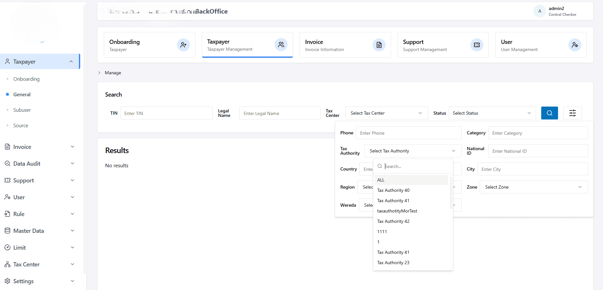Viewport: 603px width, 290px height.
Task: Click the Enter Legal Name field
Action: click(x=280, y=113)
